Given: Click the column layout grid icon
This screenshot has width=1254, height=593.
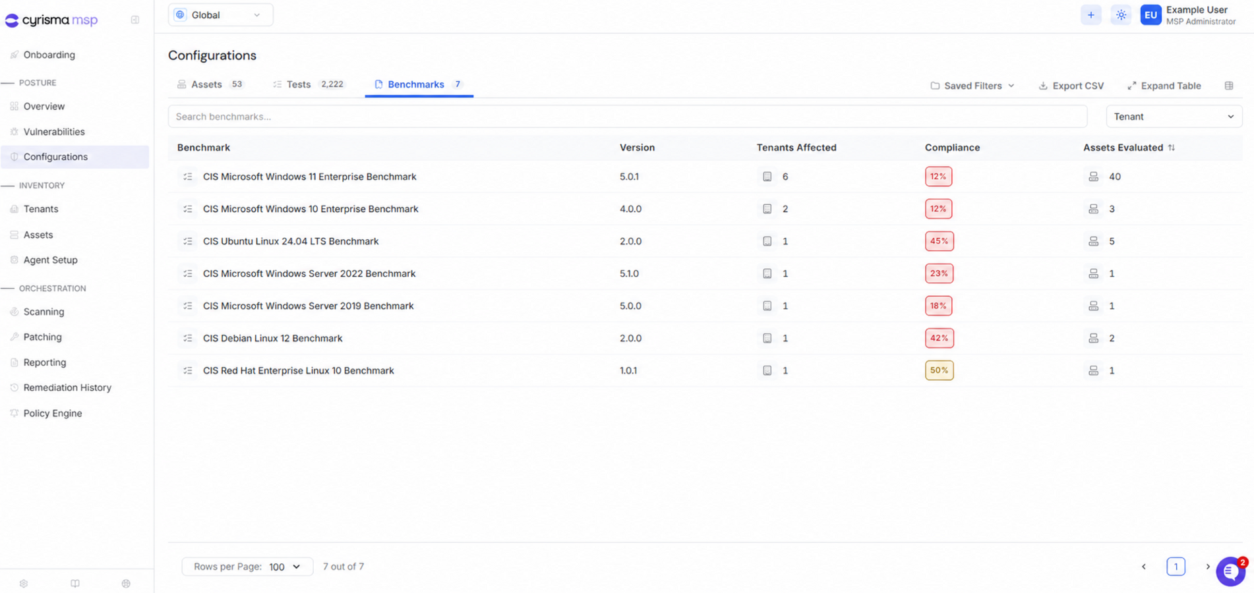Looking at the screenshot, I should click(x=1229, y=86).
